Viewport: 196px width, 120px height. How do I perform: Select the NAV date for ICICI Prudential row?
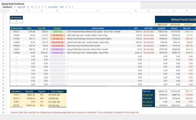148,32
